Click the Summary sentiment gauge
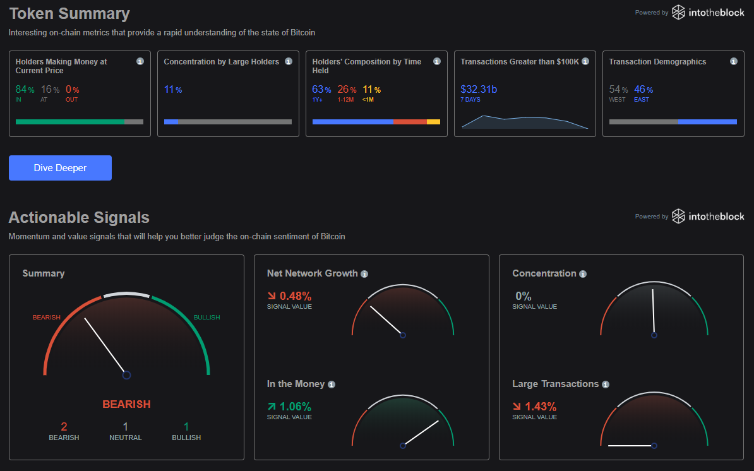Screen dimensions: 754x471 click(x=126, y=334)
